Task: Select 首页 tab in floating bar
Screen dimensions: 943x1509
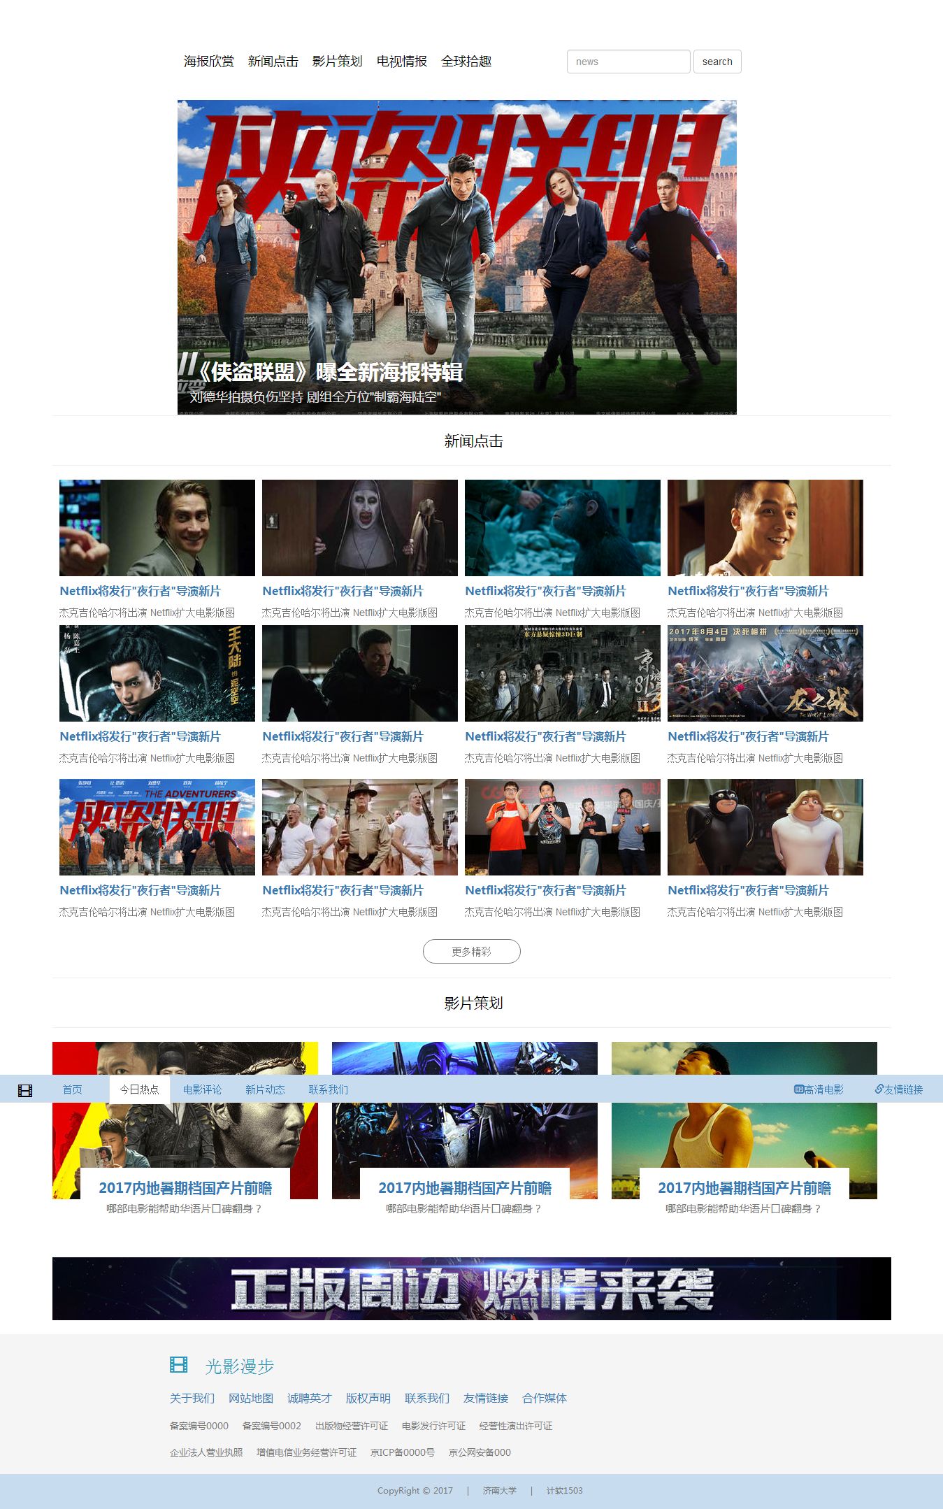Action: 73,1089
